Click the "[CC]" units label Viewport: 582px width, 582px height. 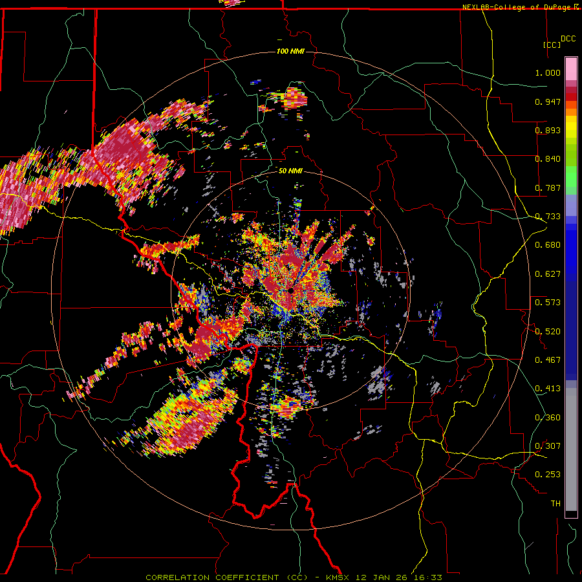point(552,45)
